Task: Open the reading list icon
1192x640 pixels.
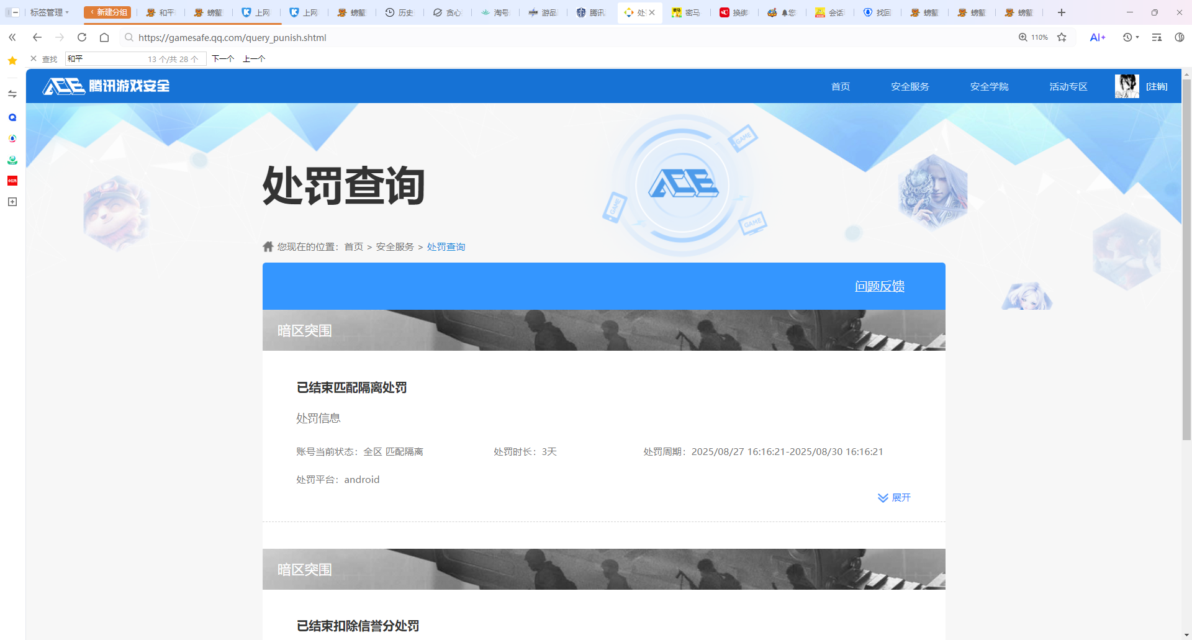Action: point(1156,37)
